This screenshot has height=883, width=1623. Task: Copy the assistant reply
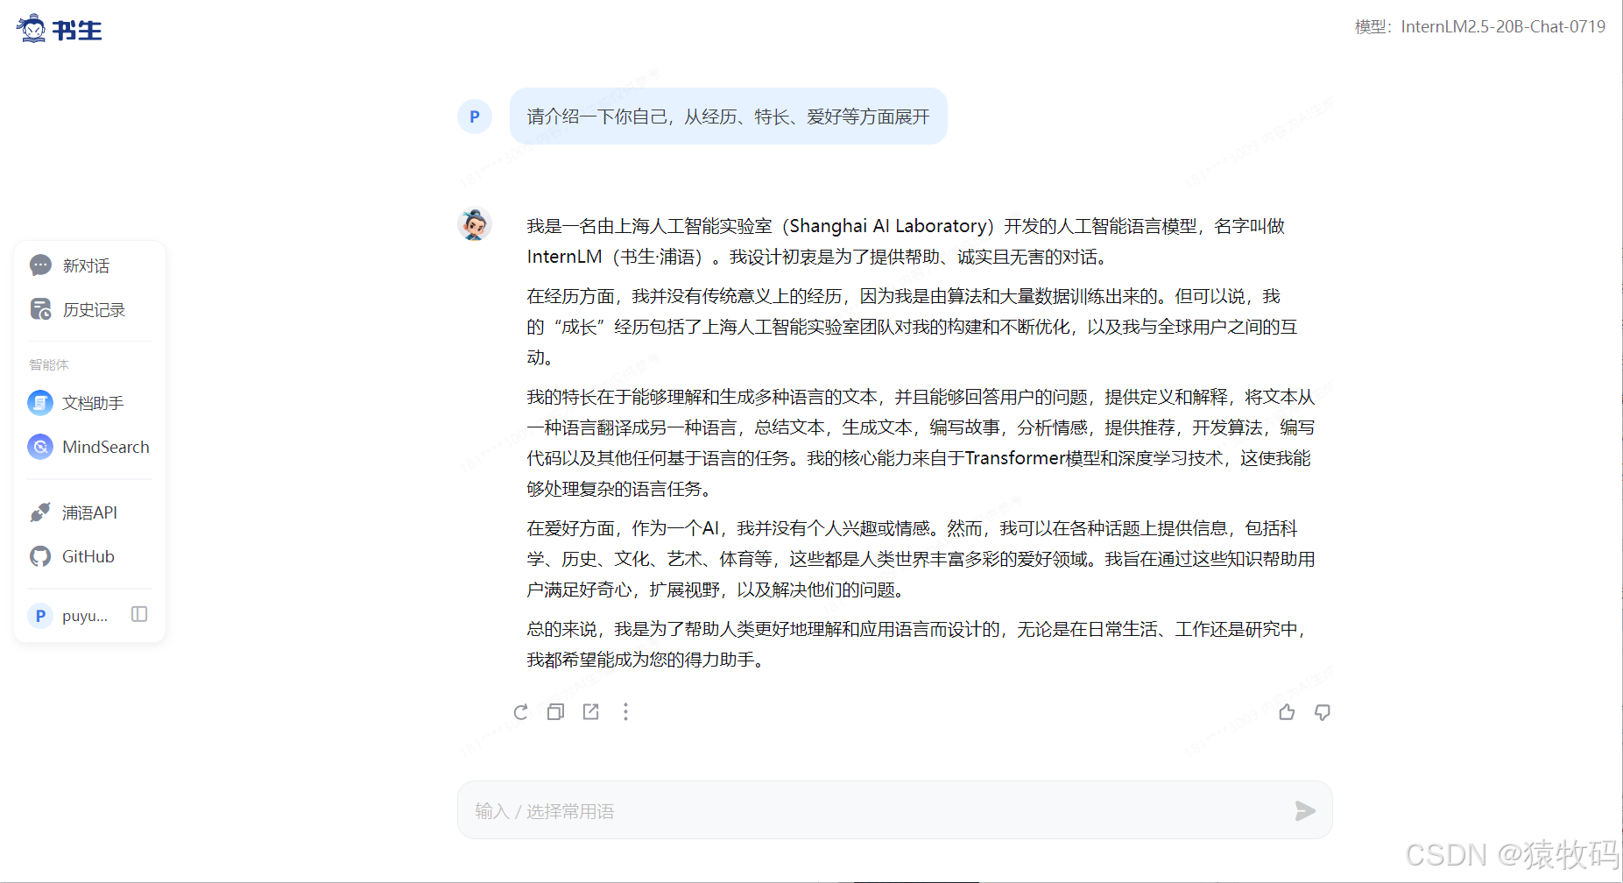tap(555, 712)
